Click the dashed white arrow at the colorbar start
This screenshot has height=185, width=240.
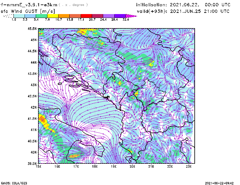9,16
